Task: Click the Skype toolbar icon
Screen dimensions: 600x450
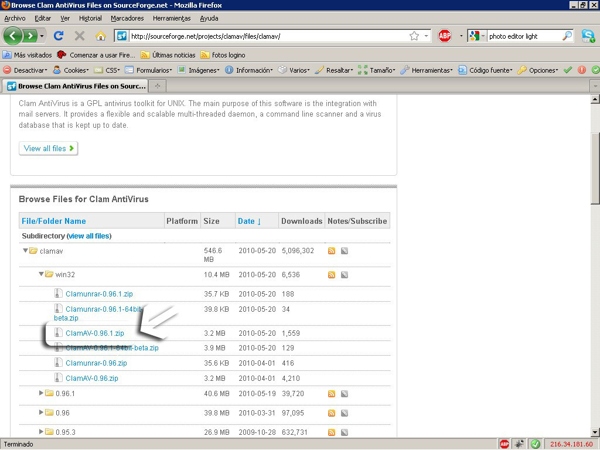Action: [588, 36]
